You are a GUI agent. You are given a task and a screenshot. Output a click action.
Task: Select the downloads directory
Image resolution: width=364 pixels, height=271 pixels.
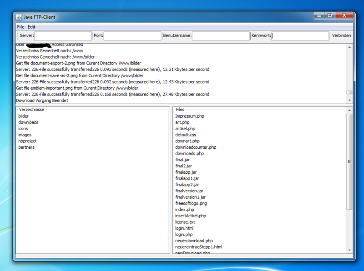(x=28, y=122)
